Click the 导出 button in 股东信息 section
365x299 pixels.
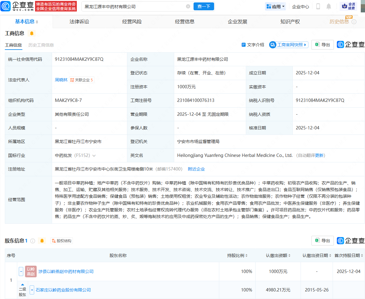tap(322, 240)
